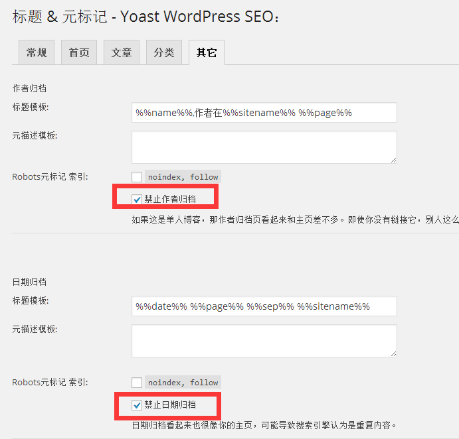The image size is (459, 439).
Task: Click into the 日期归档 元描述模板 textarea
Action: coord(264,341)
